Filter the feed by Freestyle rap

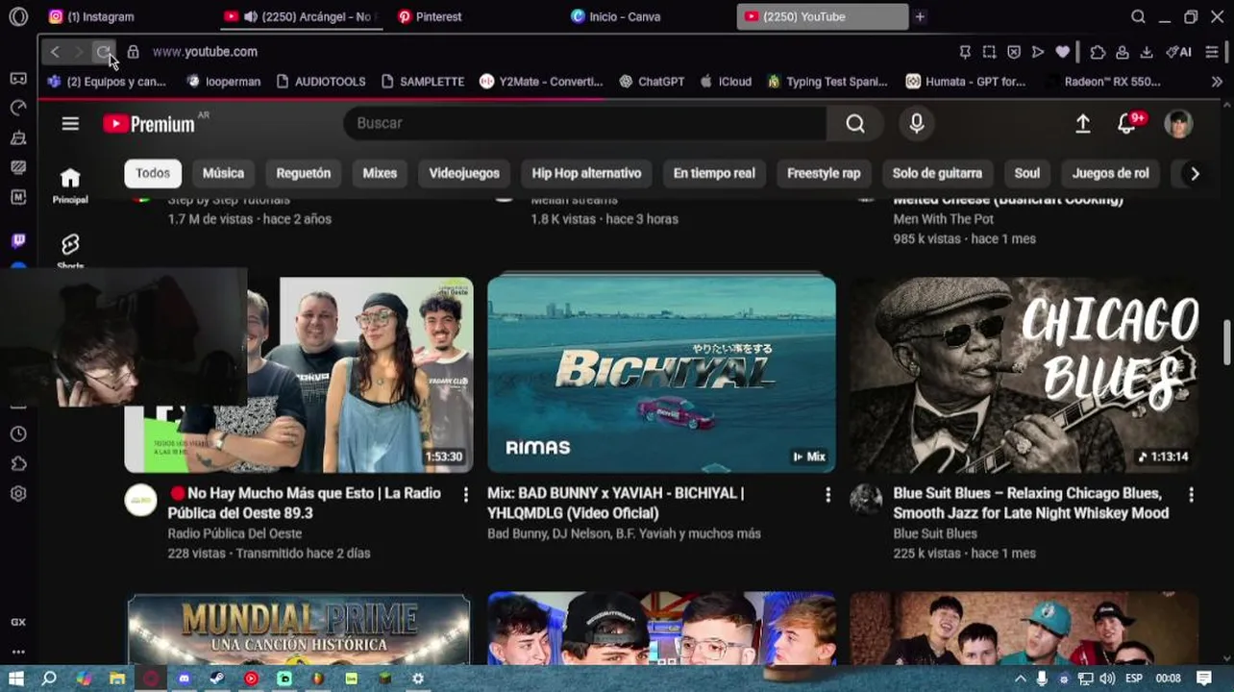click(824, 173)
